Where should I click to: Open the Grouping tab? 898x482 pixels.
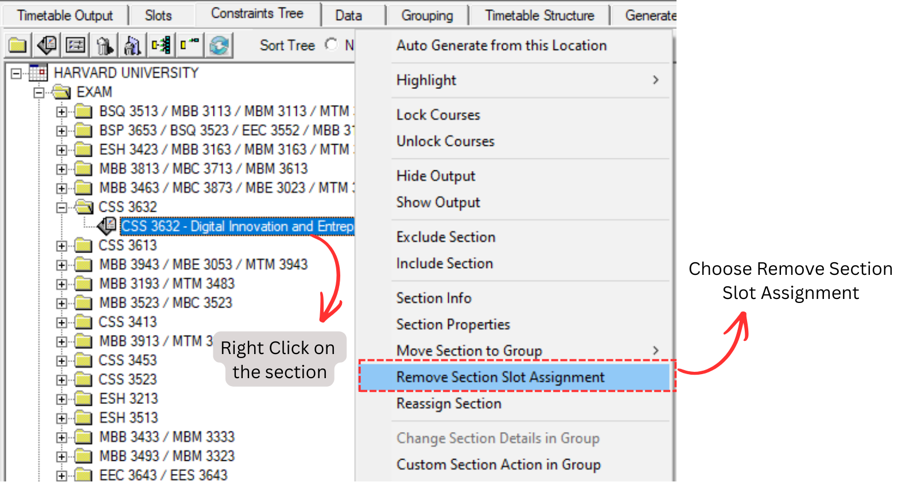pos(427,15)
